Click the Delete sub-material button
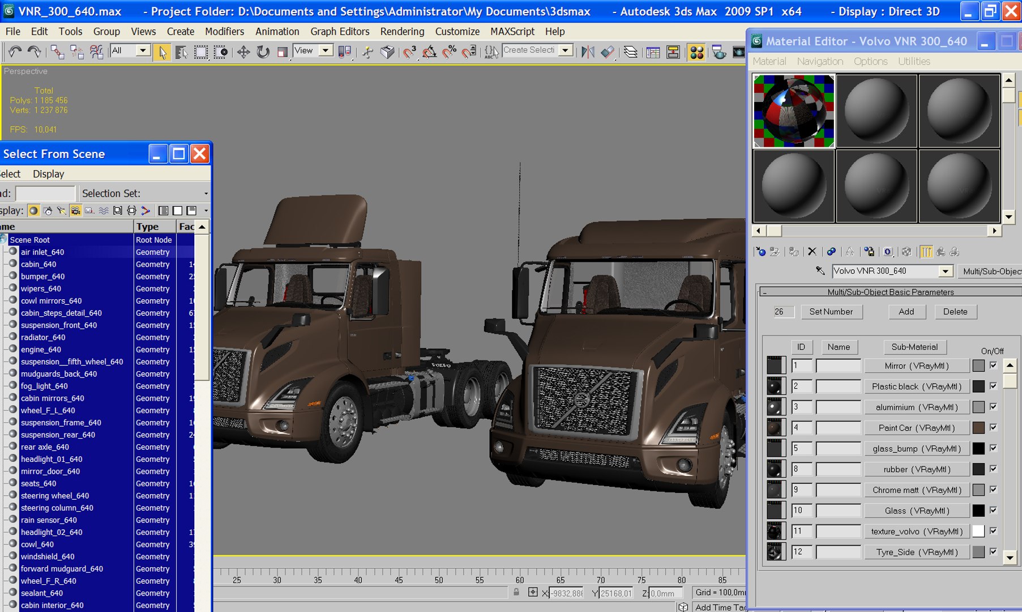This screenshot has height=612, width=1022. click(955, 312)
